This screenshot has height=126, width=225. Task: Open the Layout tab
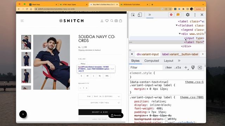click(169, 61)
